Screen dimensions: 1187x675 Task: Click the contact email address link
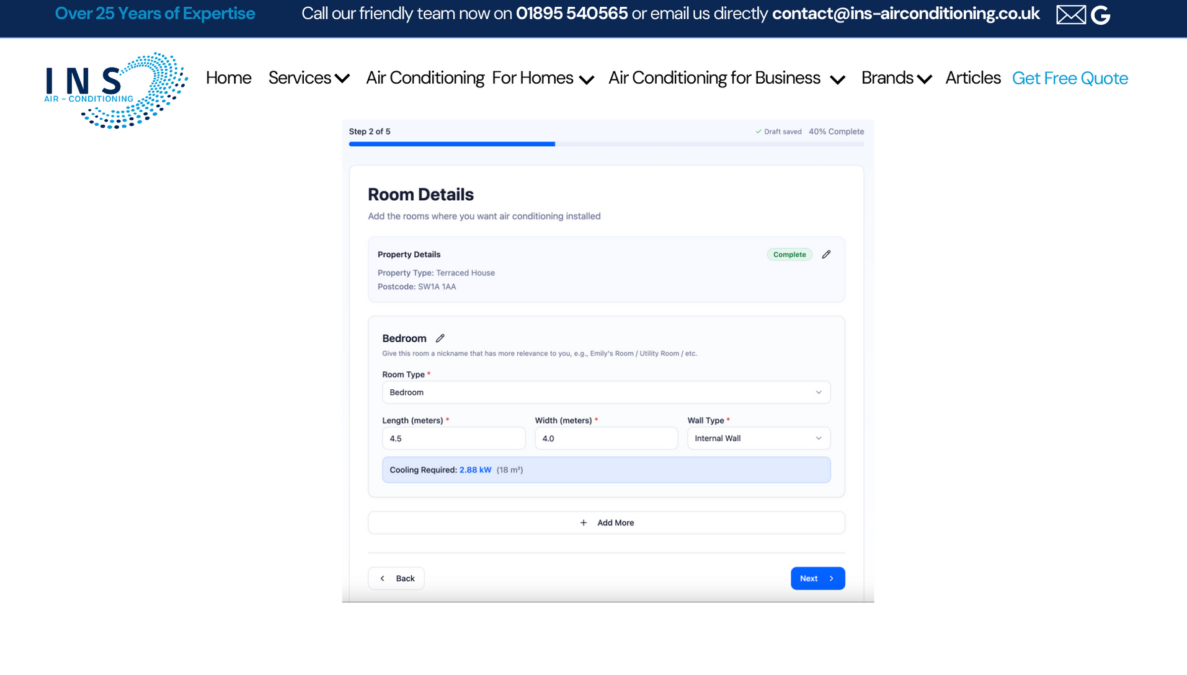906,14
